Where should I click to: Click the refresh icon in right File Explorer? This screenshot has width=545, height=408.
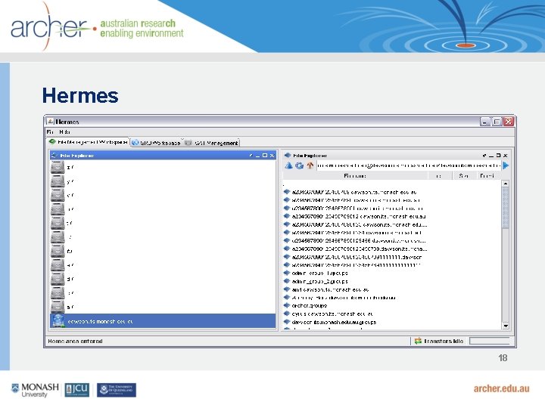coord(299,165)
